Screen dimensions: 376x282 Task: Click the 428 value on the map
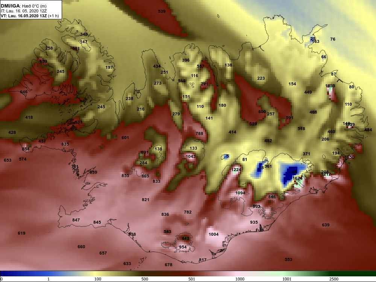click(12, 132)
